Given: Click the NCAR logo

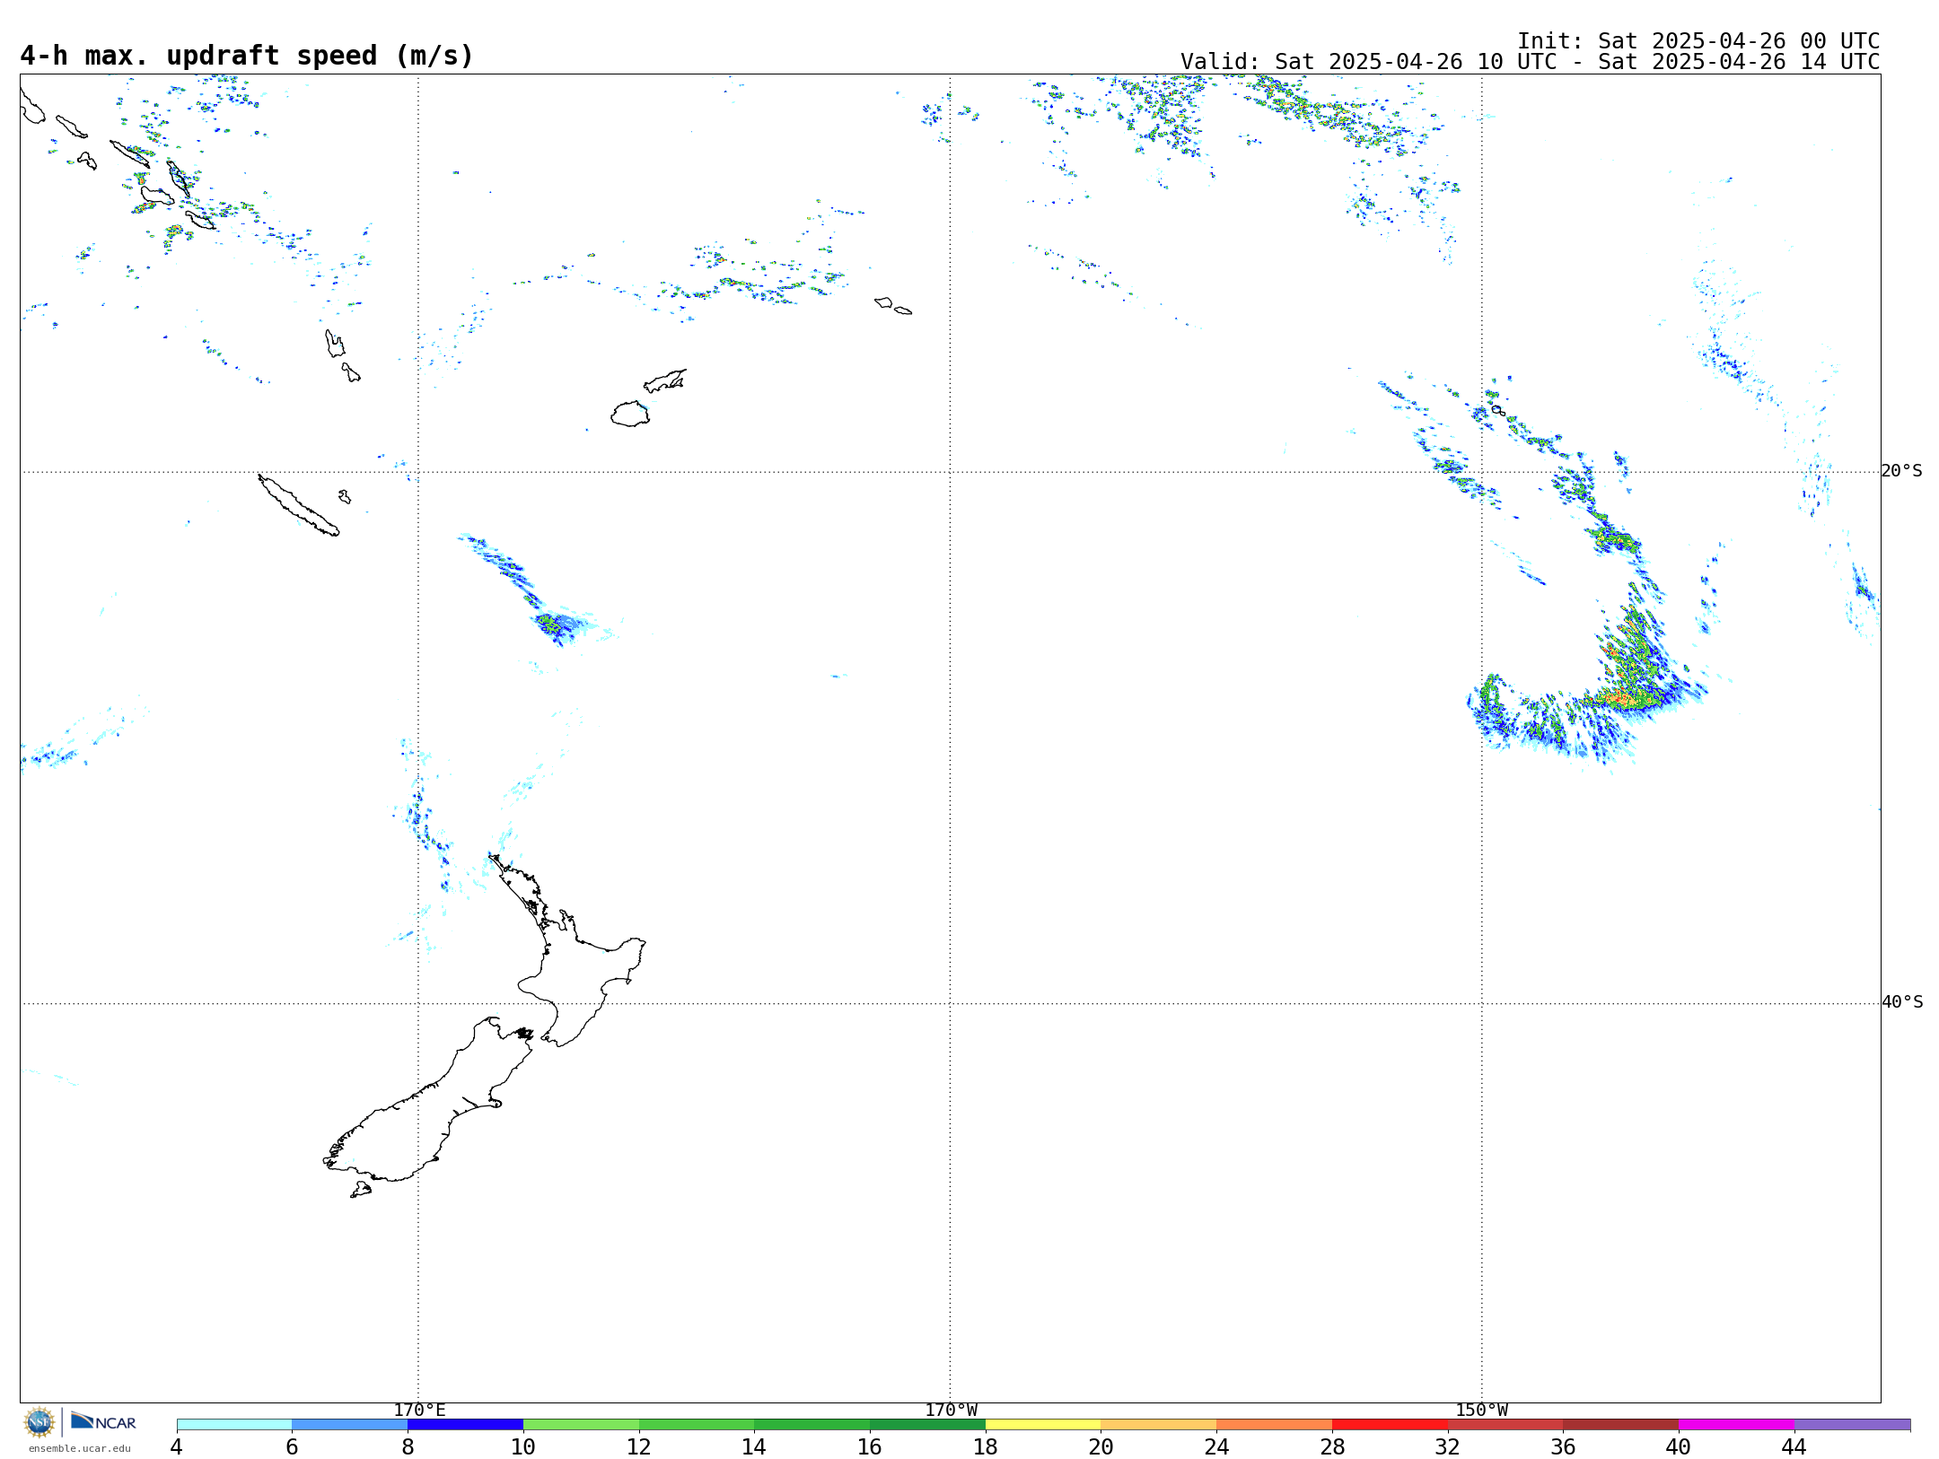Looking at the screenshot, I should [103, 1422].
